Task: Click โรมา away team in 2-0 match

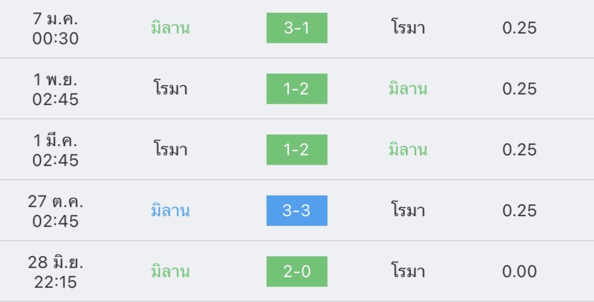Action: point(408,271)
